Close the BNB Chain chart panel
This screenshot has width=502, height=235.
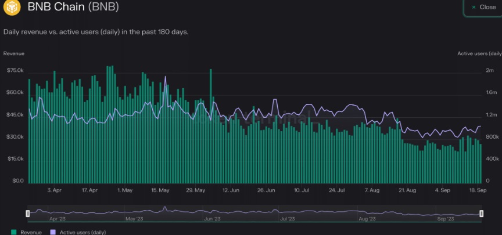click(x=483, y=7)
